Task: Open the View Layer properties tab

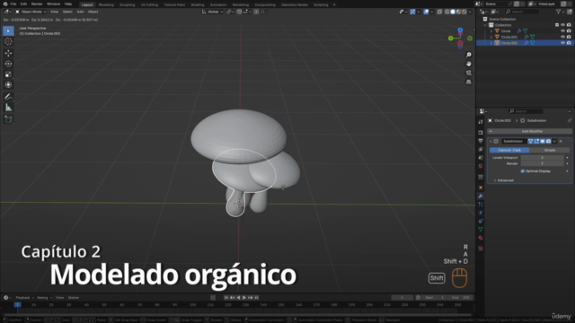Action: click(481, 149)
